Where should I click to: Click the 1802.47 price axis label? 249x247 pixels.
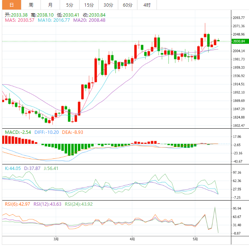[x=239, y=126]
